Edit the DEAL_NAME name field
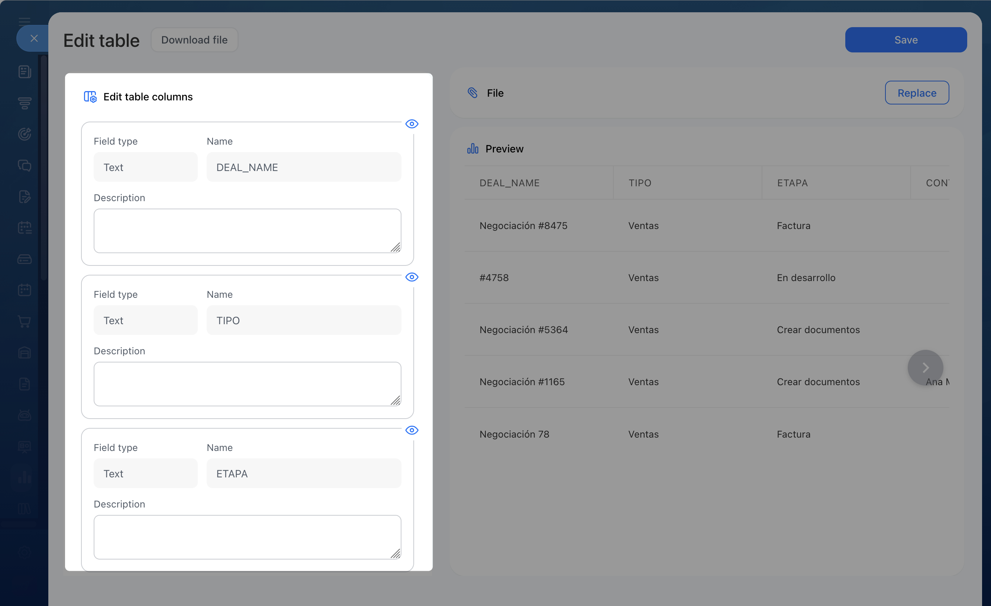991x606 pixels. [304, 167]
